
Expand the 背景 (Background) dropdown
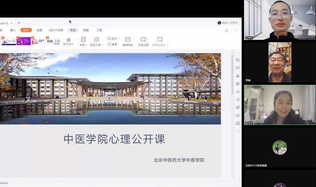pyautogui.click(x=83, y=42)
